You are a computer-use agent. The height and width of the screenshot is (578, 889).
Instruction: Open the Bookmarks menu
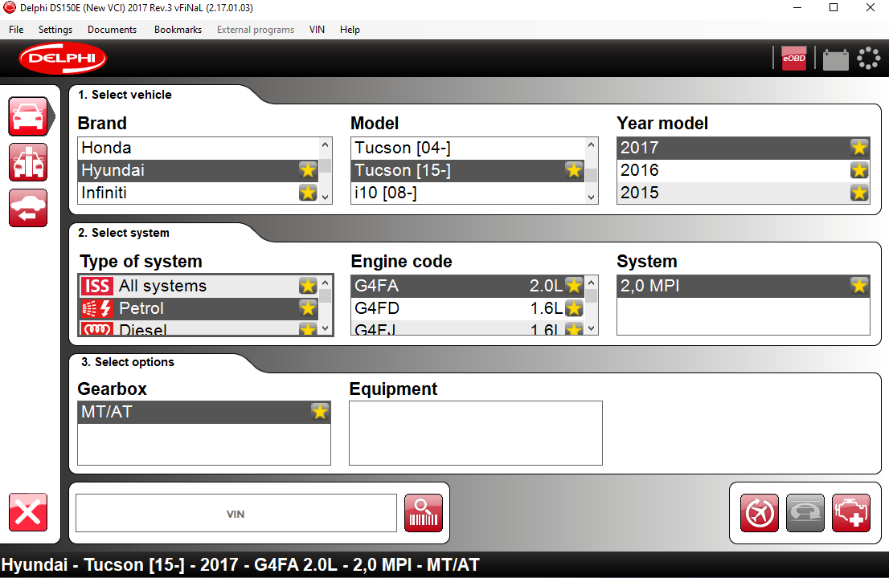click(178, 30)
